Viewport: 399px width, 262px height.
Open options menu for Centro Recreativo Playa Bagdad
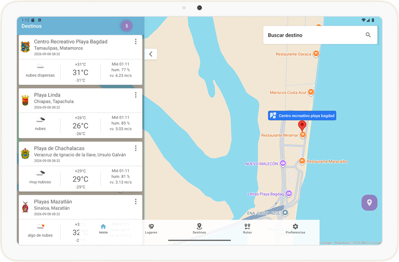pos(136,41)
